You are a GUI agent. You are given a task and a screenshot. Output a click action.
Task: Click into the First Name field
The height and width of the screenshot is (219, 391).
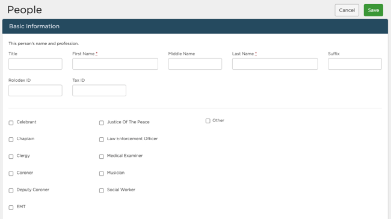point(115,64)
